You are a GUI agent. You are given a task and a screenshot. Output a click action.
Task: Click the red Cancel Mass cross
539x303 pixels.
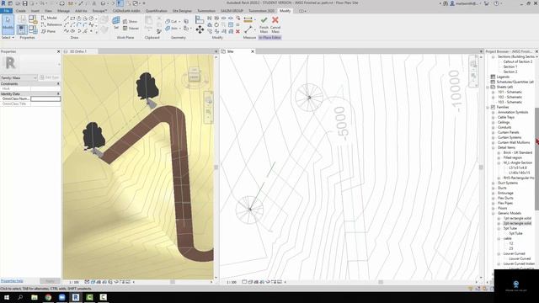tap(275, 20)
